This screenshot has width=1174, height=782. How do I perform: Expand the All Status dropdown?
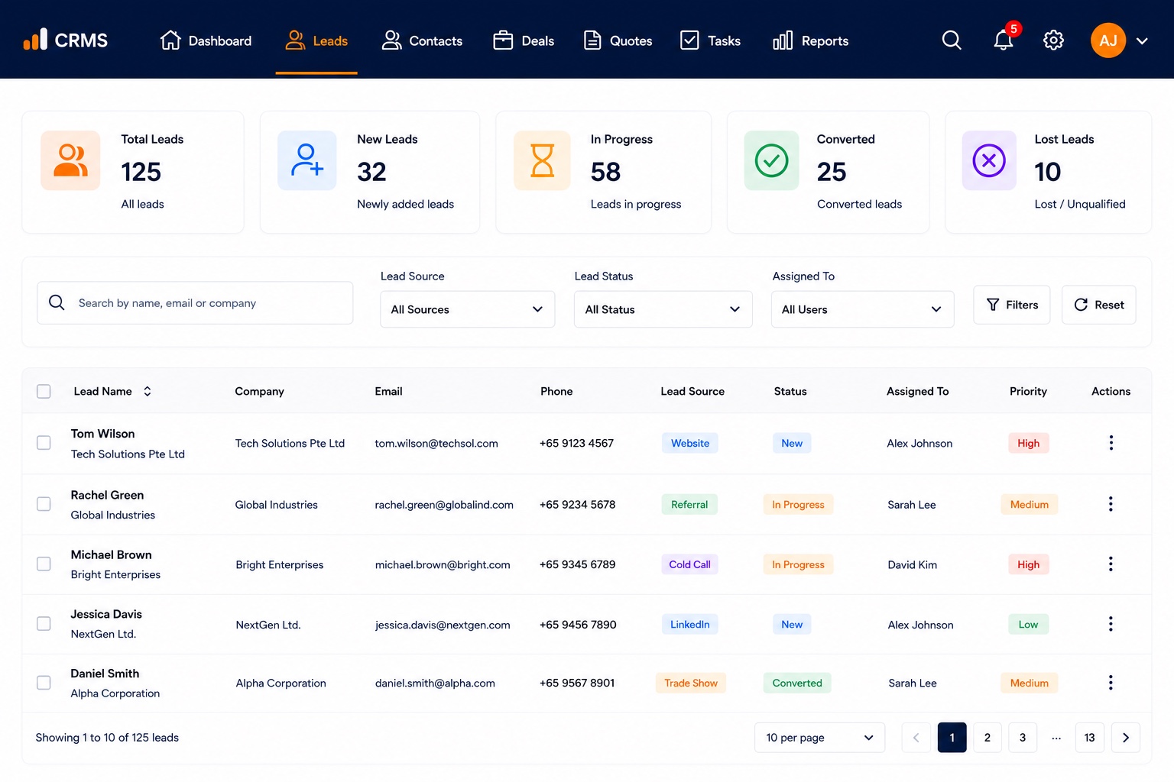click(x=663, y=309)
